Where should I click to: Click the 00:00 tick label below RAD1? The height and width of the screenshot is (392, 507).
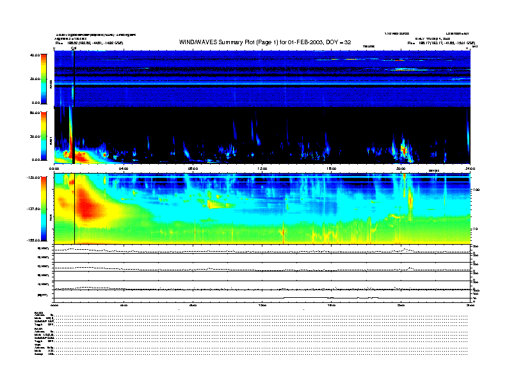click(x=54, y=168)
